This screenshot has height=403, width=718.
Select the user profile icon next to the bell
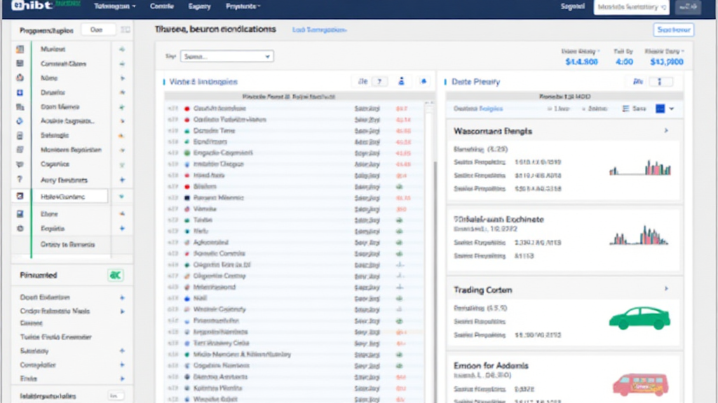pyautogui.click(x=401, y=81)
